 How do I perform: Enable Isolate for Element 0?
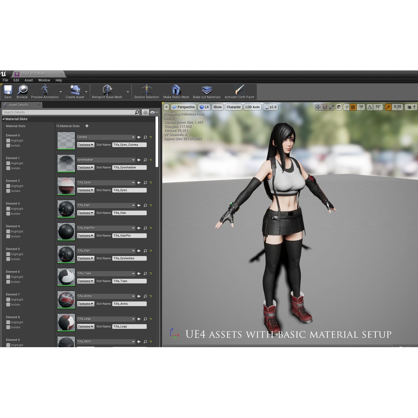click(8, 146)
